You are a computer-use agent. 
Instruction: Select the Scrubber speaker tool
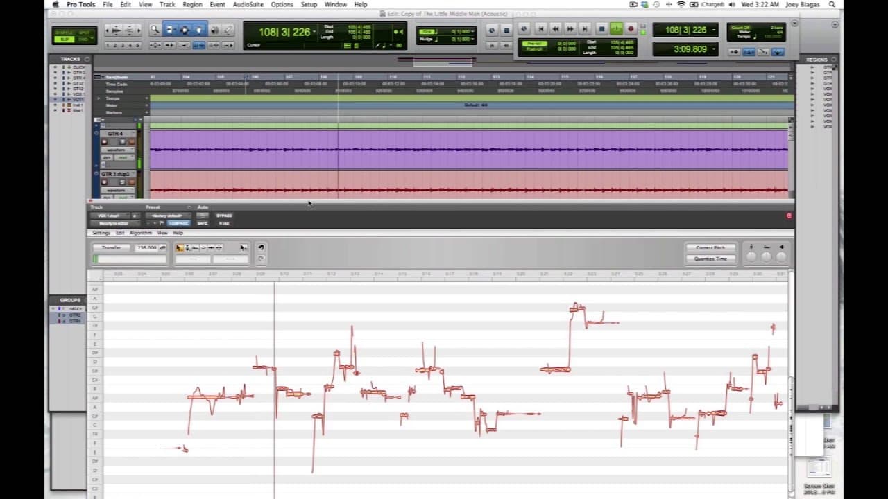pos(214,30)
